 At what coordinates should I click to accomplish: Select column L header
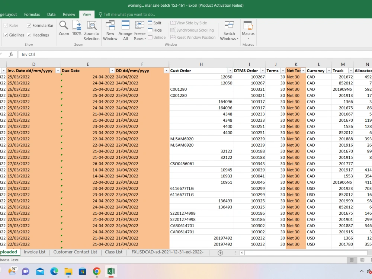(319, 64)
